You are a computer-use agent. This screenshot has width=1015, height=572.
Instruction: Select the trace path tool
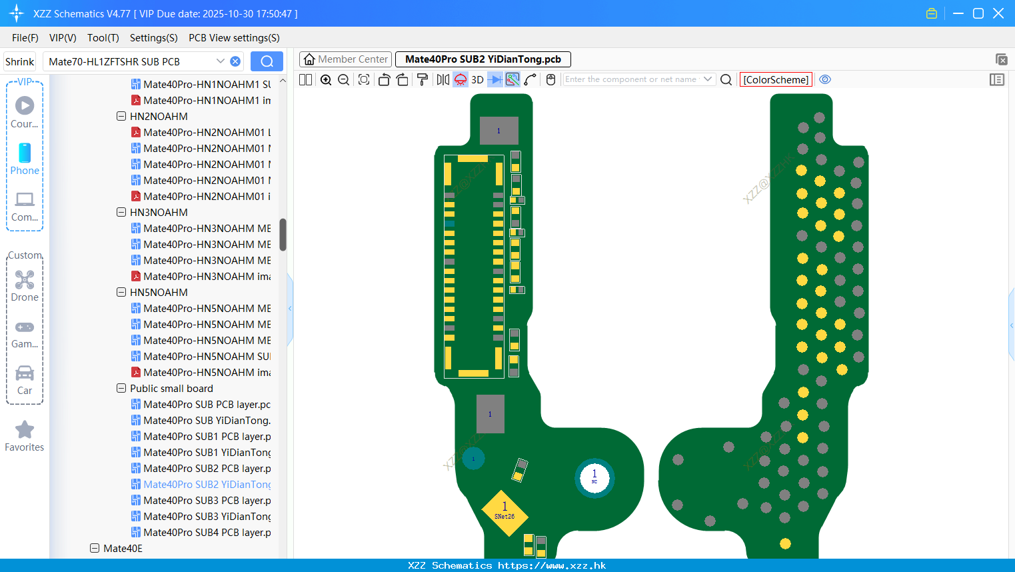(x=530, y=80)
